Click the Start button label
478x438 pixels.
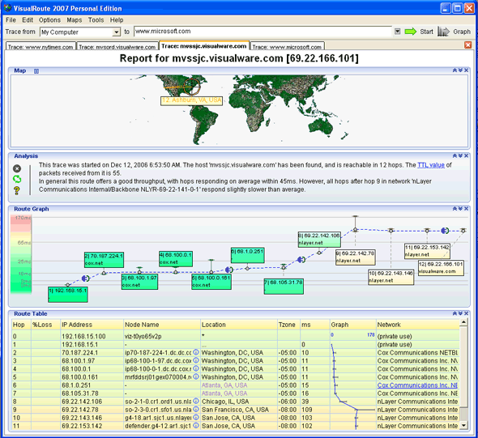426,32
